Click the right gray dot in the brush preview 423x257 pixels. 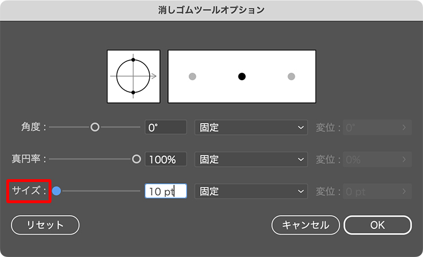(291, 76)
